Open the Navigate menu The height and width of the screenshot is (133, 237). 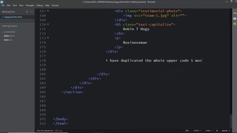[30, 5]
